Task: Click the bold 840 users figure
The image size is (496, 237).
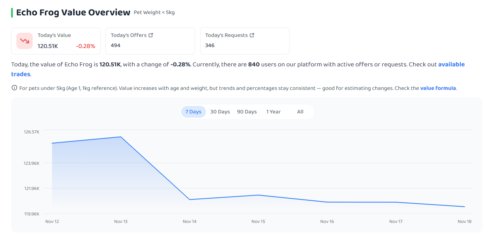Action: [254, 64]
